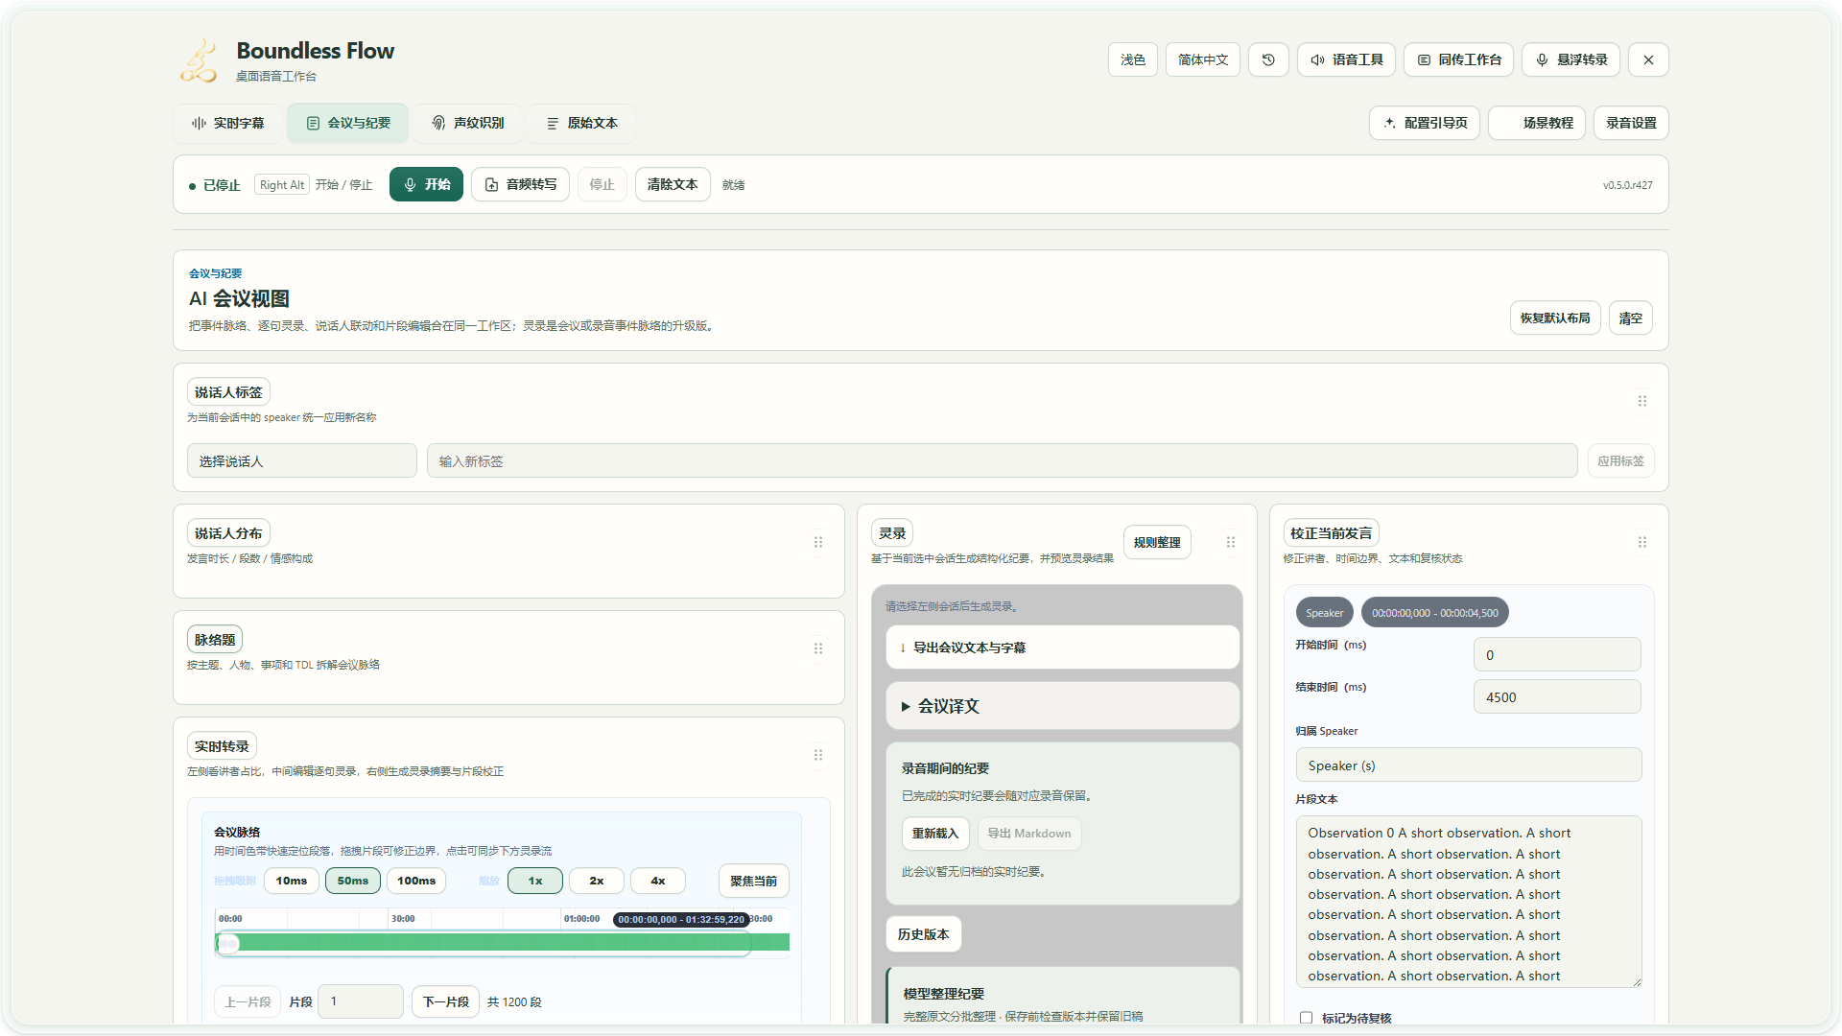Toggle 标记为待复核 checkbox

tap(1306, 1018)
